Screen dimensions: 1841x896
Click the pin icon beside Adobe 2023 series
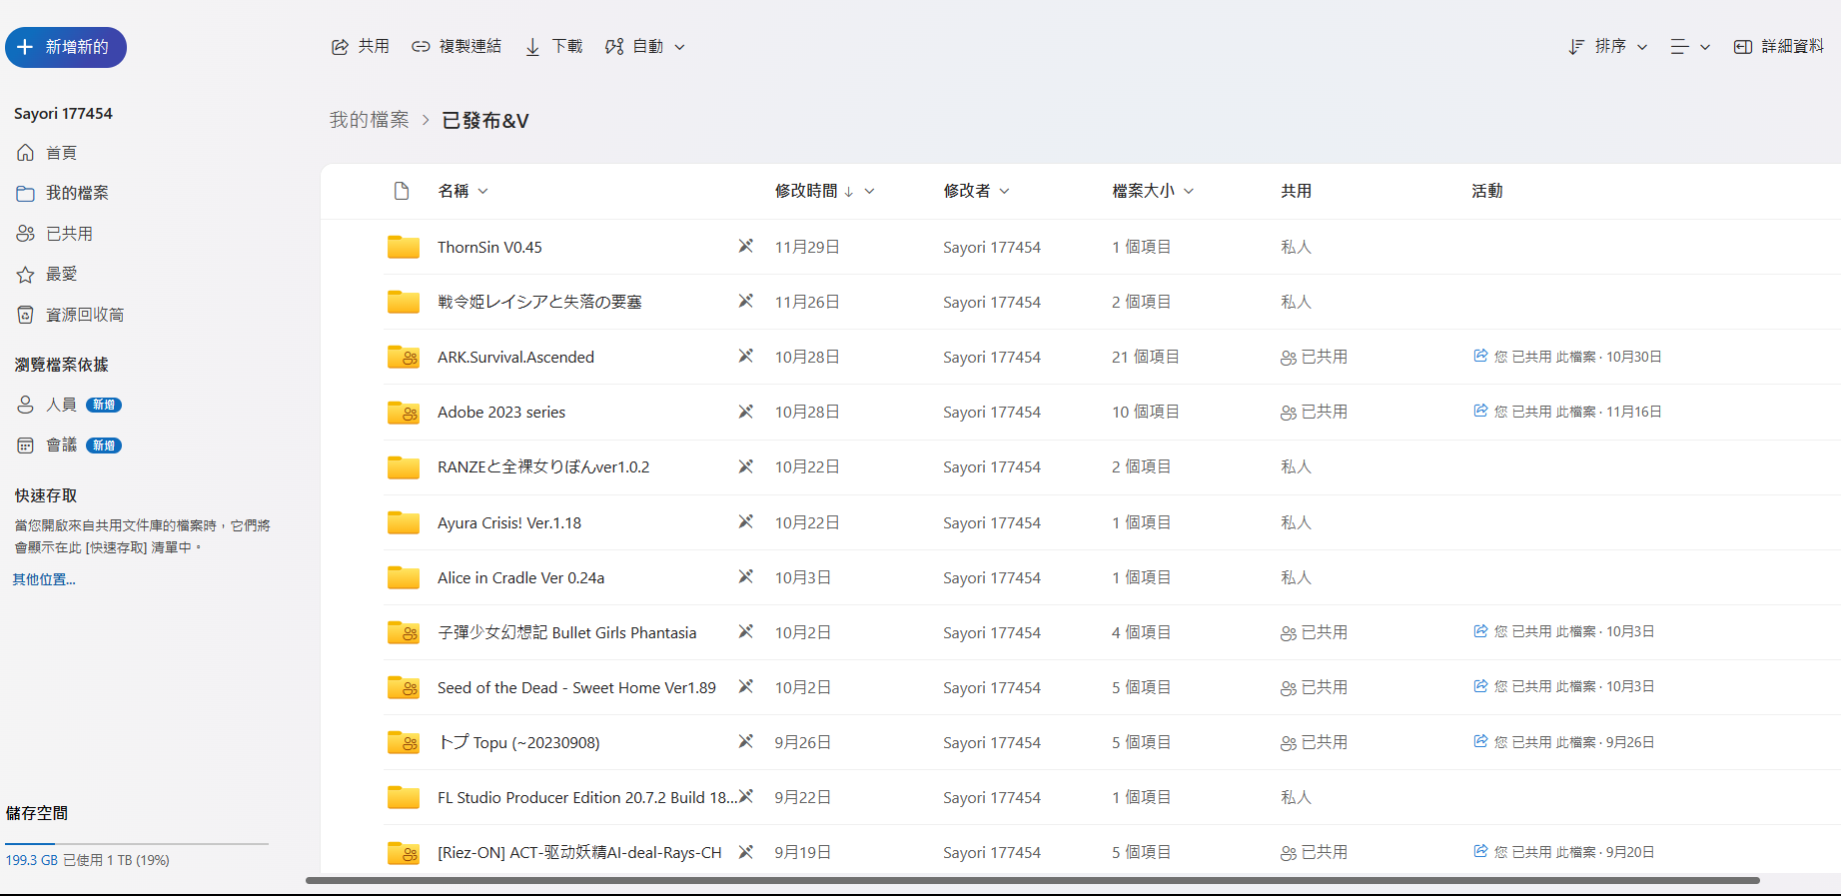point(745,412)
